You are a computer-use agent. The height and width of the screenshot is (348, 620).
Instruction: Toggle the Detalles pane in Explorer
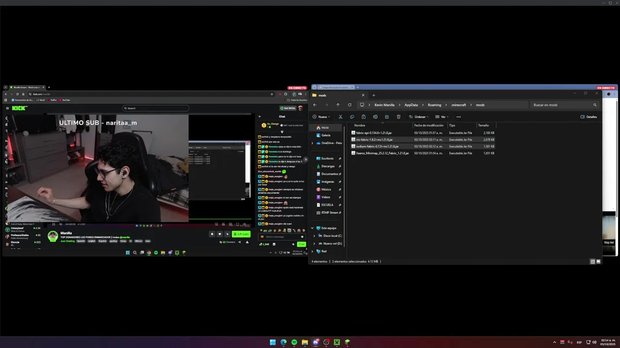(589, 116)
